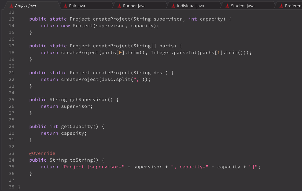Click line number 37 in the gutter
This screenshot has height=191, width=302.
pos(12,180)
